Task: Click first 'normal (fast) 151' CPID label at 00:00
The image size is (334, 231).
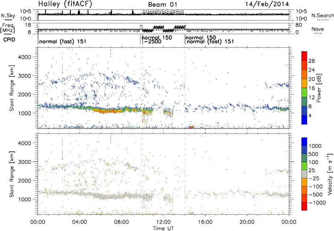Action: (63, 41)
